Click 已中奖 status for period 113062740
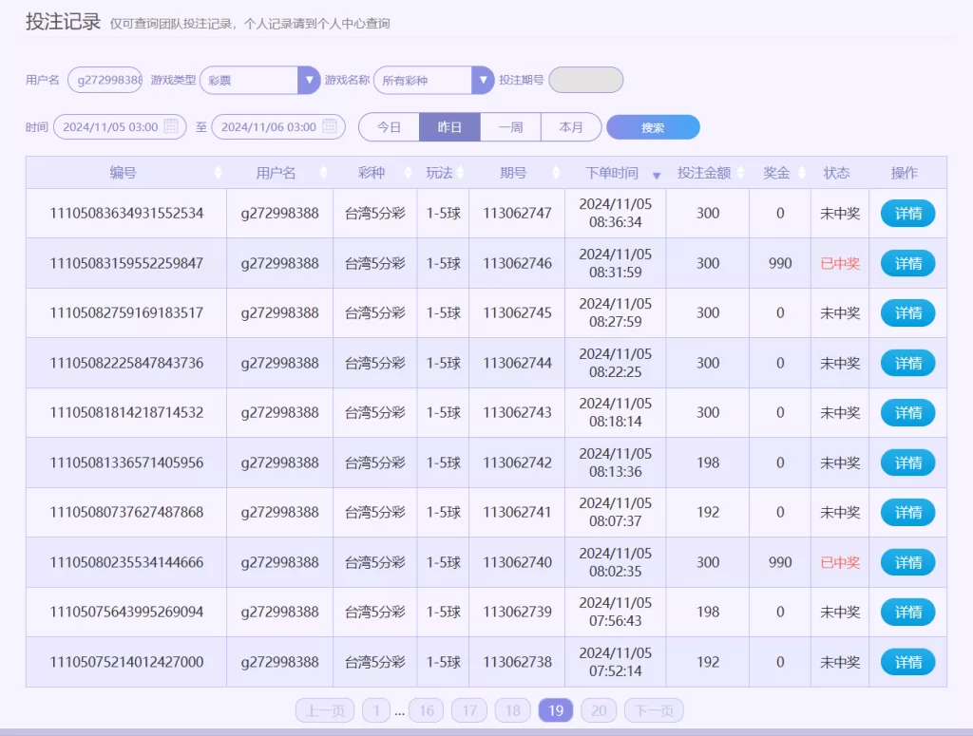Image resolution: width=973 pixels, height=736 pixels. click(840, 562)
